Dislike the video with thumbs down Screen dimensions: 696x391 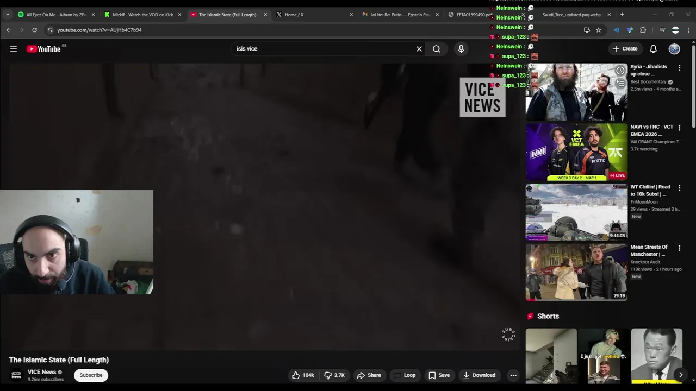click(334, 375)
